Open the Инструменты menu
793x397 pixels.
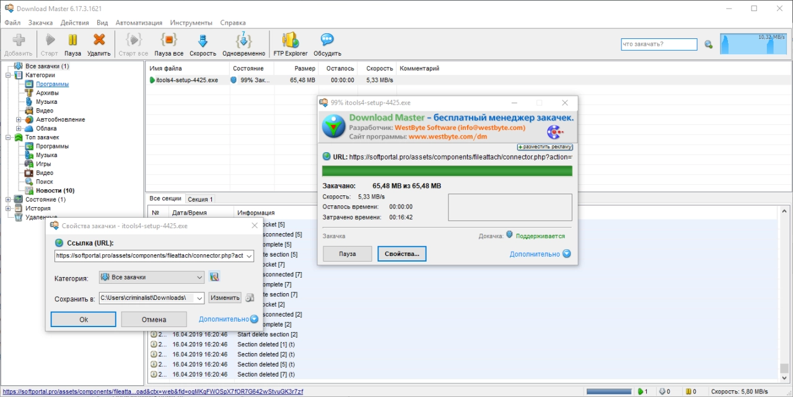point(191,22)
